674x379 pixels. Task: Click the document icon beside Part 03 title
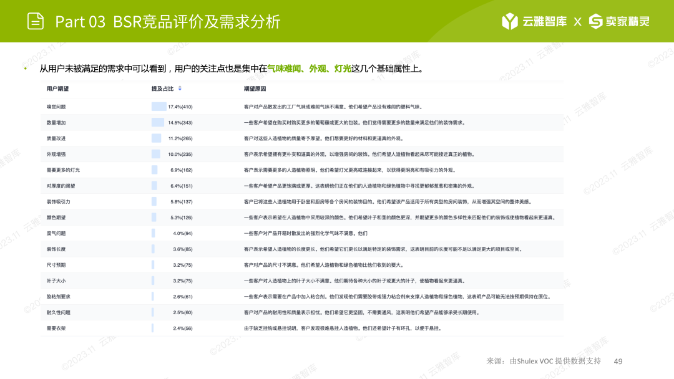(x=34, y=21)
